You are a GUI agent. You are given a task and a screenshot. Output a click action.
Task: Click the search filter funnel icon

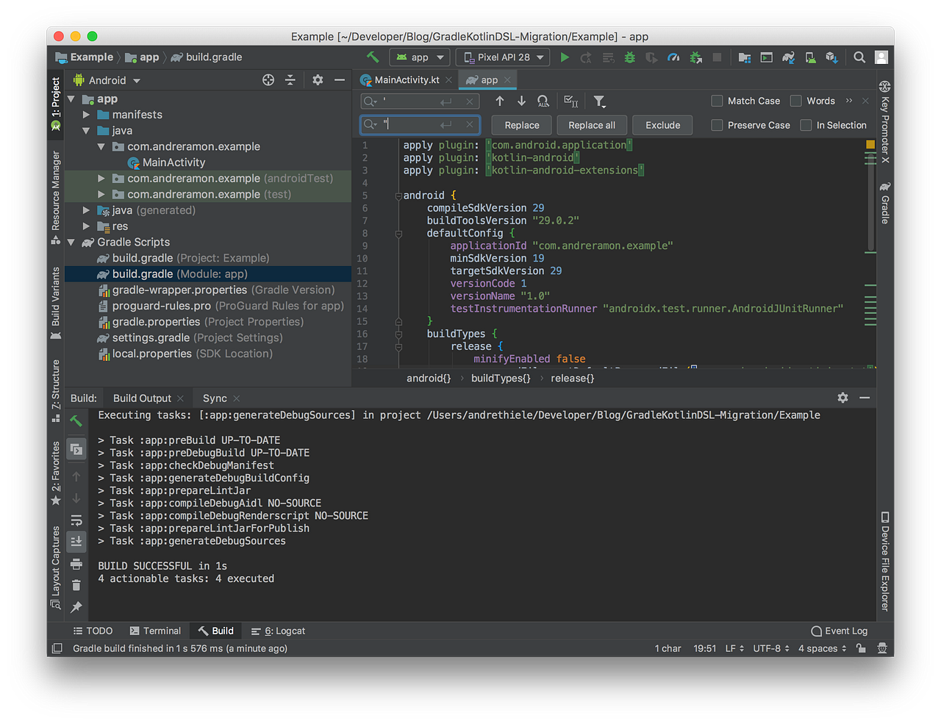599,101
